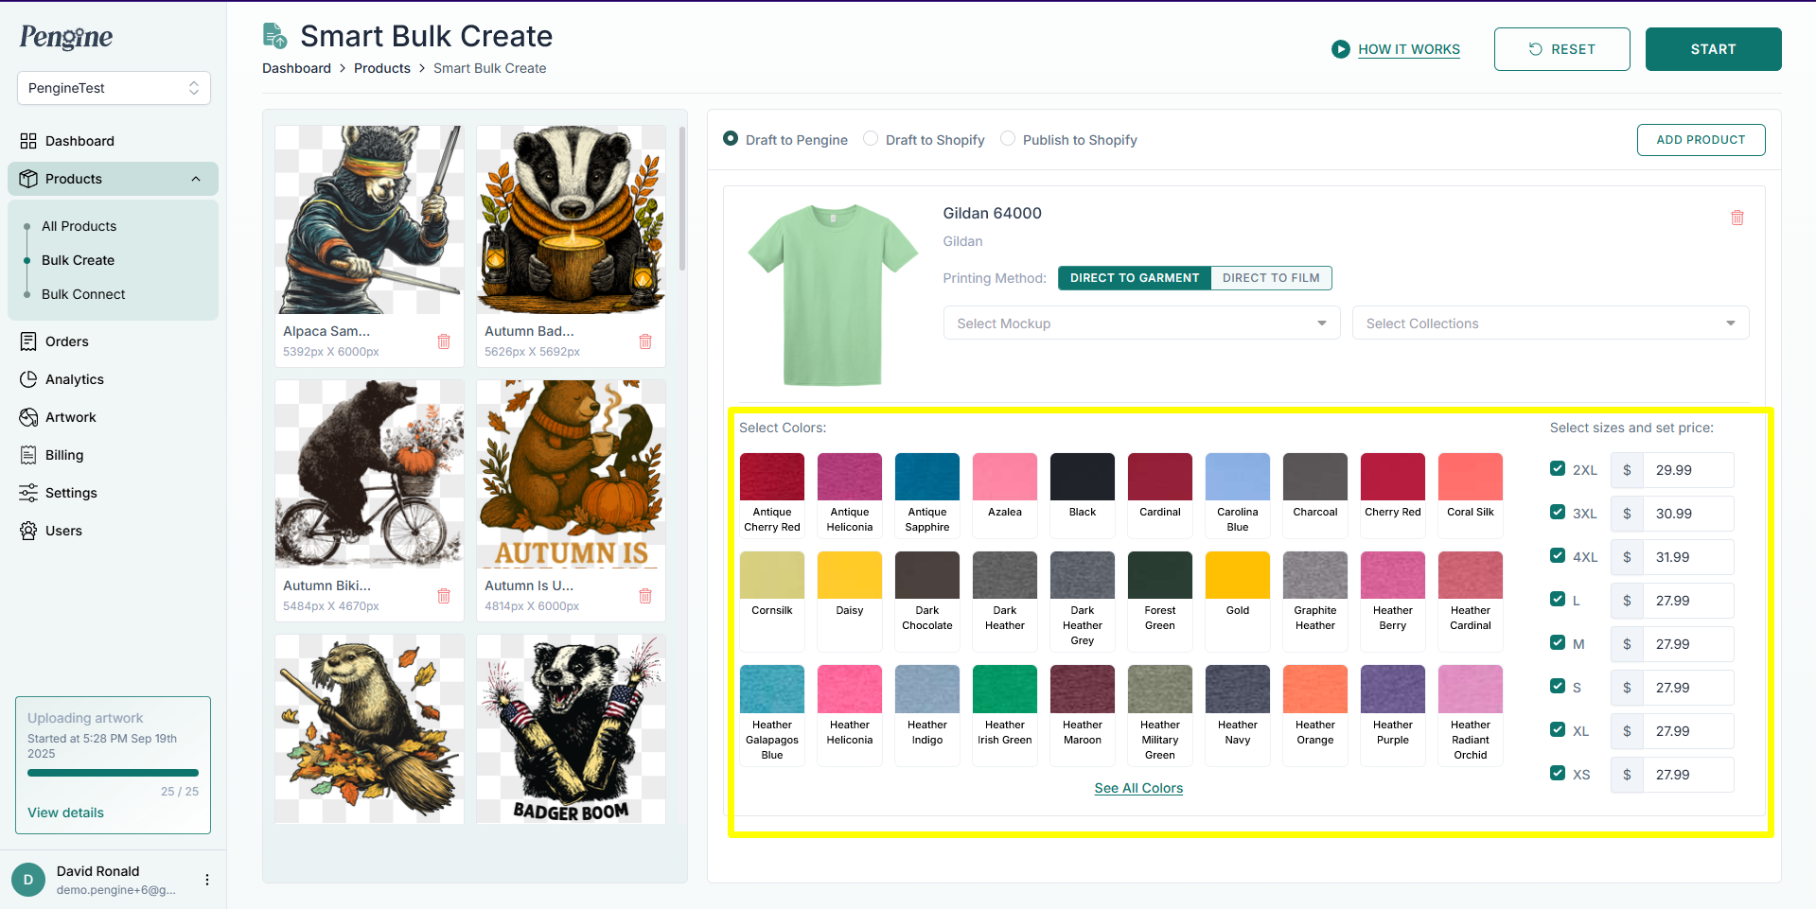Remove Gildan 64000 product with trash icon

pyautogui.click(x=1737, y=218)
